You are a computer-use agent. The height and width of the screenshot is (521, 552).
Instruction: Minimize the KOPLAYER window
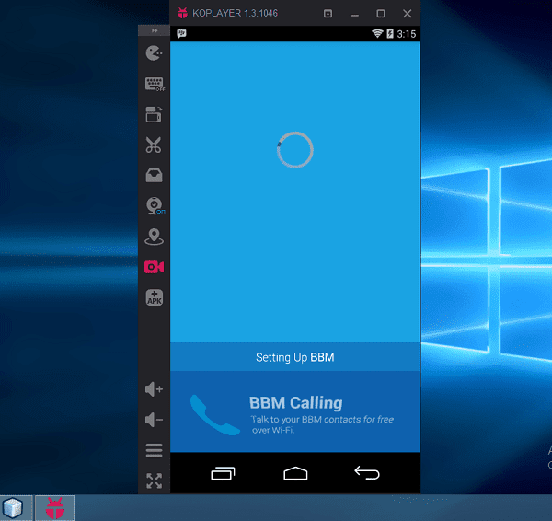(x=354, y=15)
